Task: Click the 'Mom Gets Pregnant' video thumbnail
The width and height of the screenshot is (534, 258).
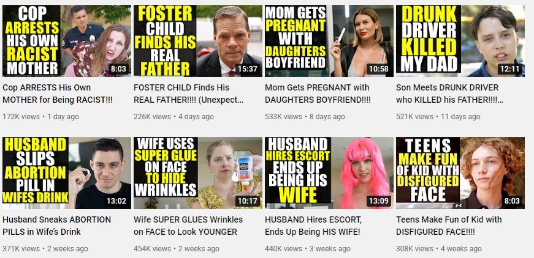Action: 329,41
